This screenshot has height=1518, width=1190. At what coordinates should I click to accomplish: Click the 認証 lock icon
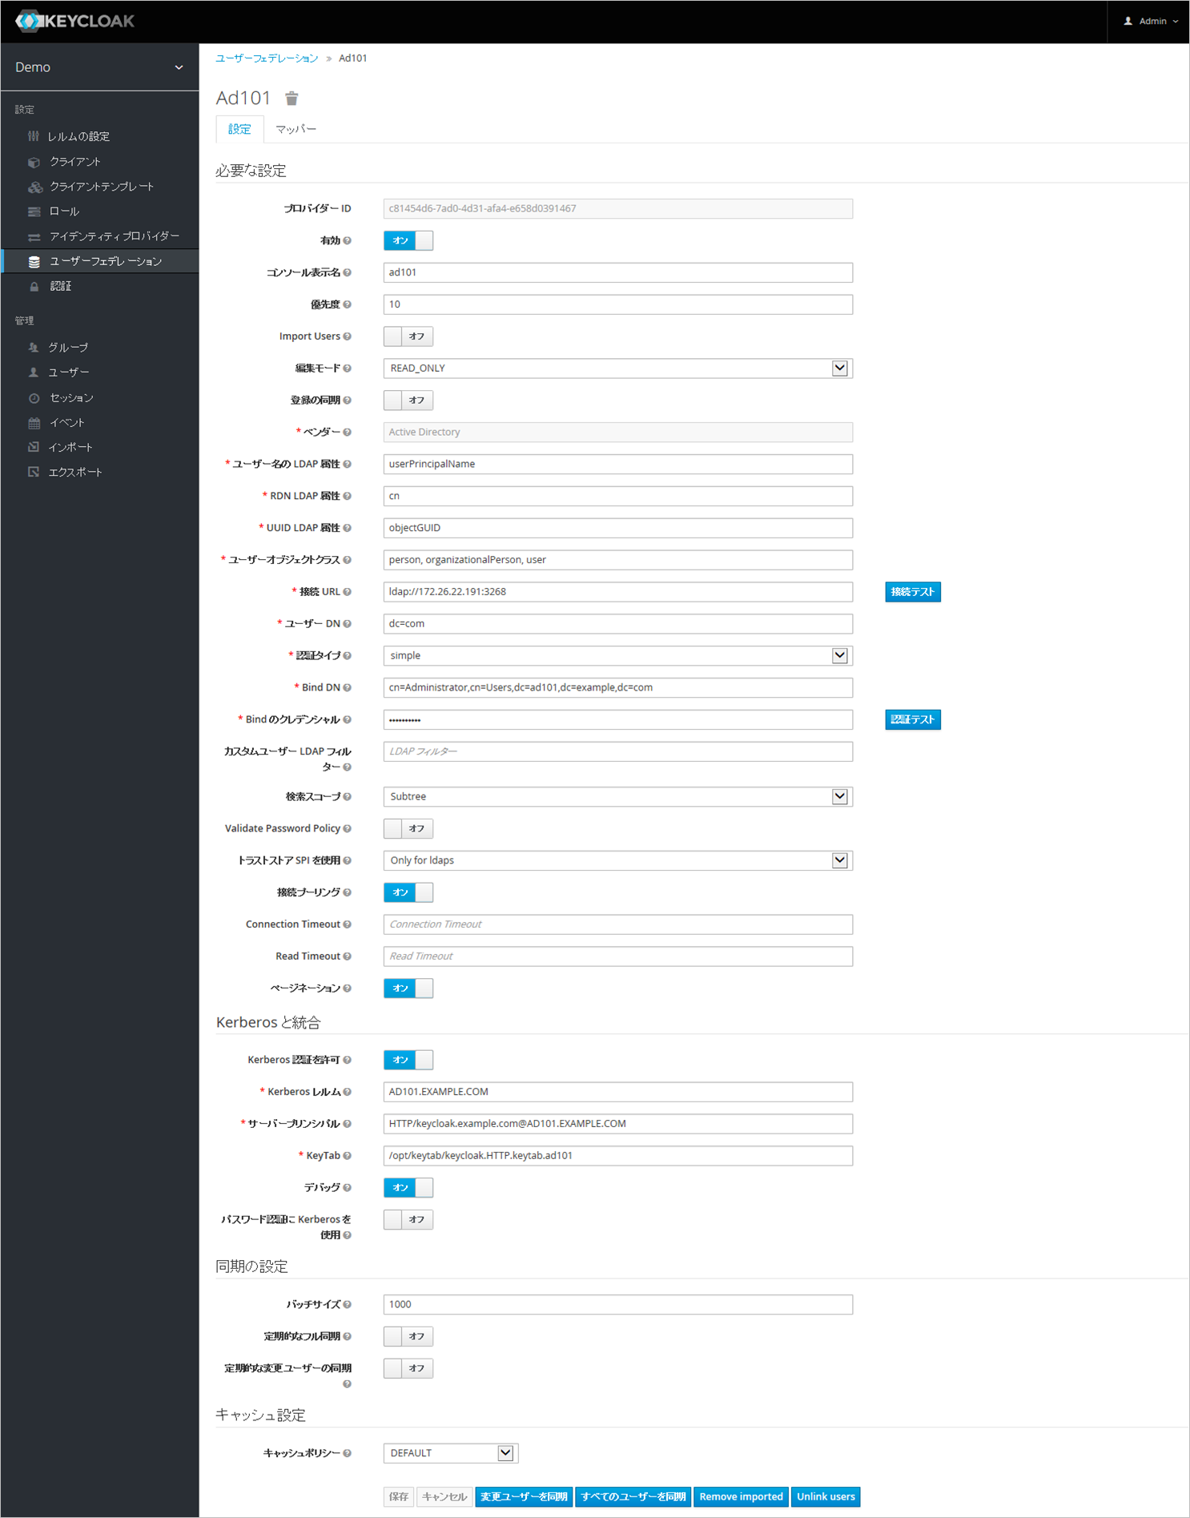[x=34, y=286]
